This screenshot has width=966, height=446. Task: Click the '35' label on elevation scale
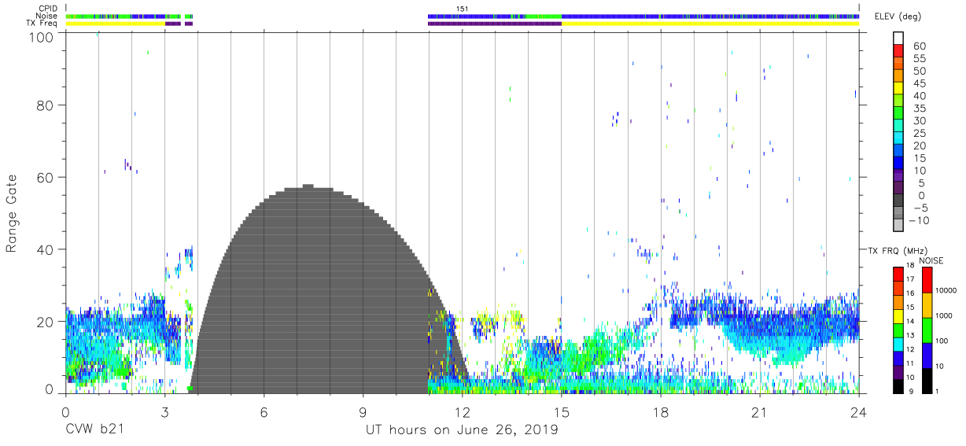(919, 109)
